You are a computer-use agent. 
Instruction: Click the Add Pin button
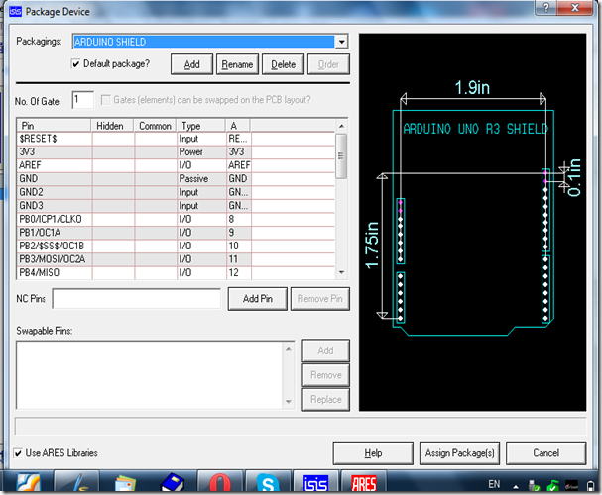point(258,299)
